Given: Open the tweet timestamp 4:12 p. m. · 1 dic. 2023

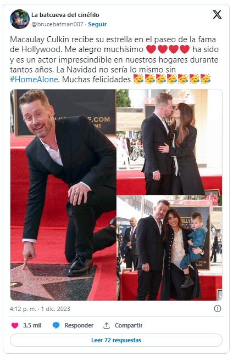Looking at the screenshot, I should pyautogui.click(x=40, y=309).
